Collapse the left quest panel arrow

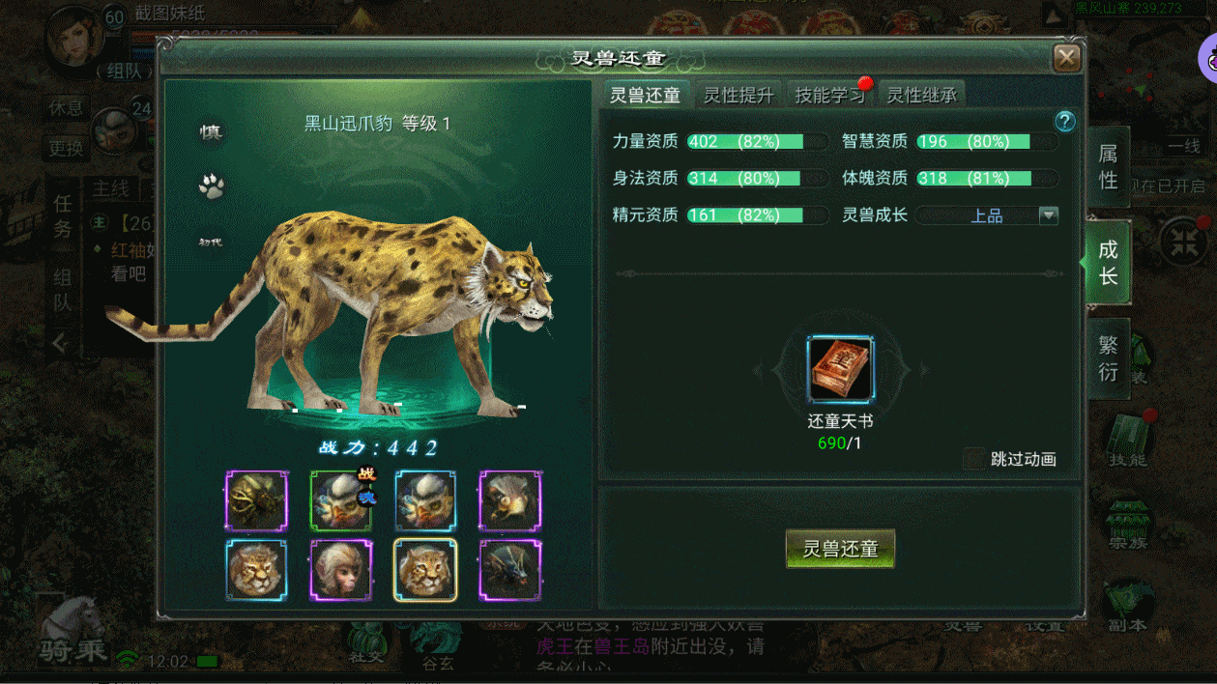coord(59,342)
